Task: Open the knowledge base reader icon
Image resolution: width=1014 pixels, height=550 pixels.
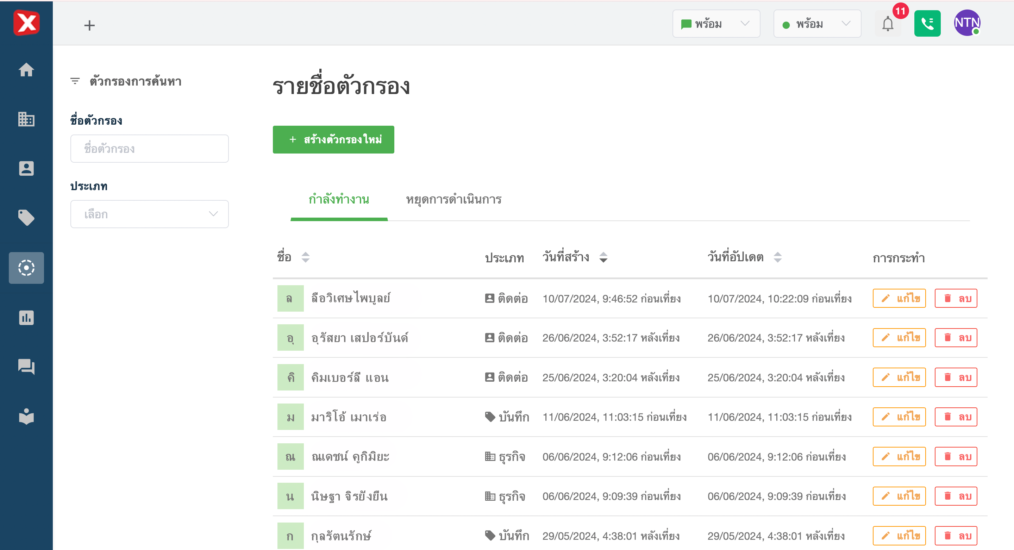Action: (x=26, y=416)
